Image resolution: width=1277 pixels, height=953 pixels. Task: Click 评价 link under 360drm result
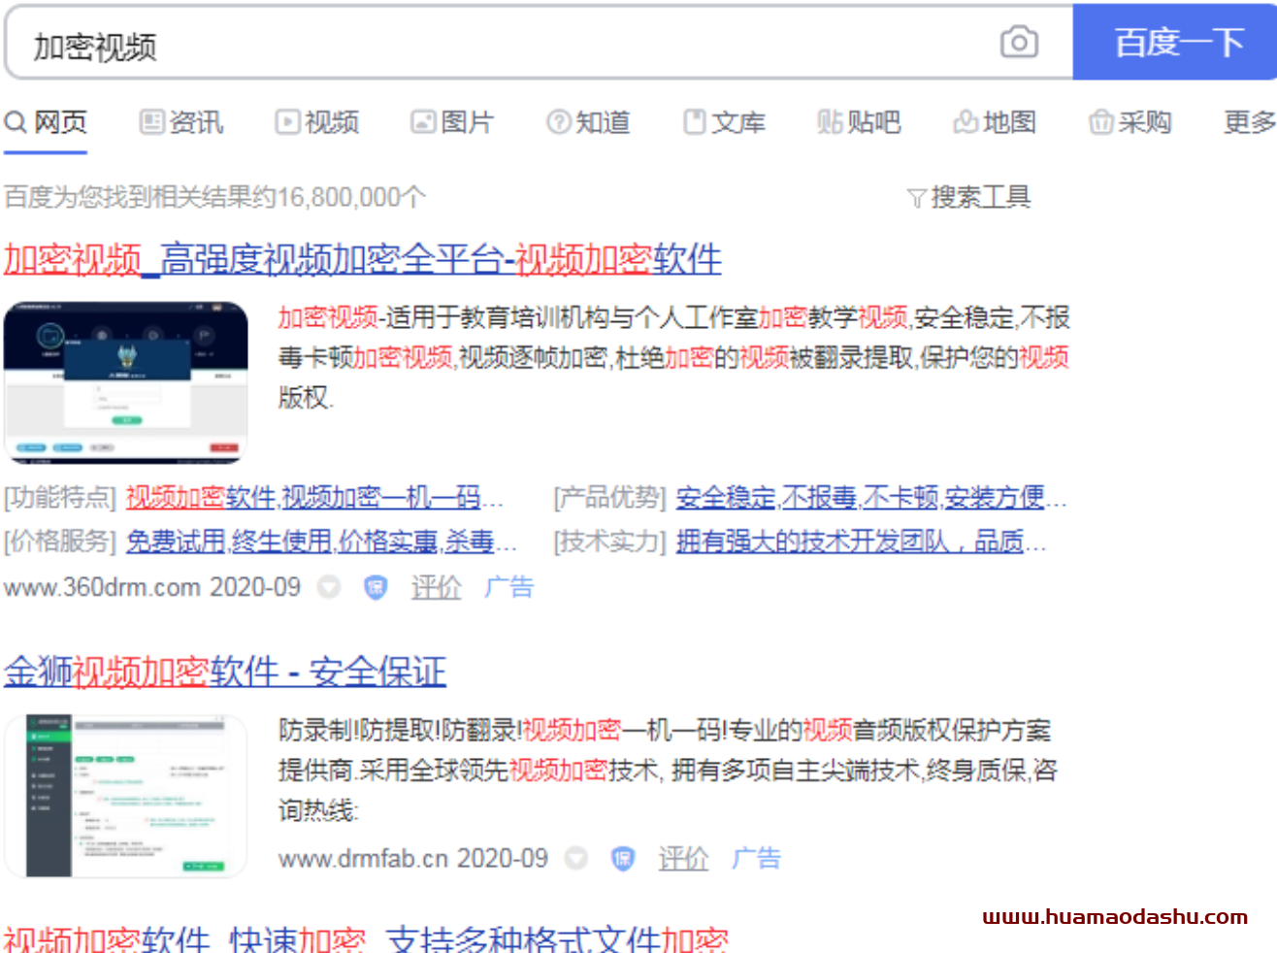pos(436,587)
